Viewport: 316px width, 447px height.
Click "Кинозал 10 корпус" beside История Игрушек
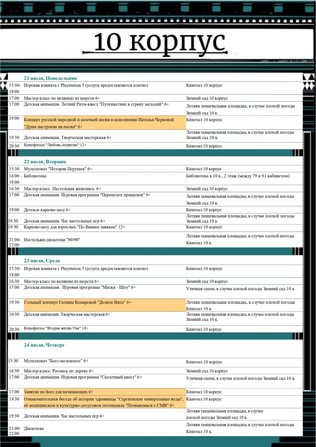click(204, 169)
